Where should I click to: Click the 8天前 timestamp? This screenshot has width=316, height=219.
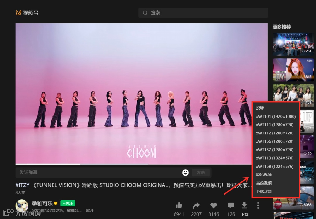point(20,193)
